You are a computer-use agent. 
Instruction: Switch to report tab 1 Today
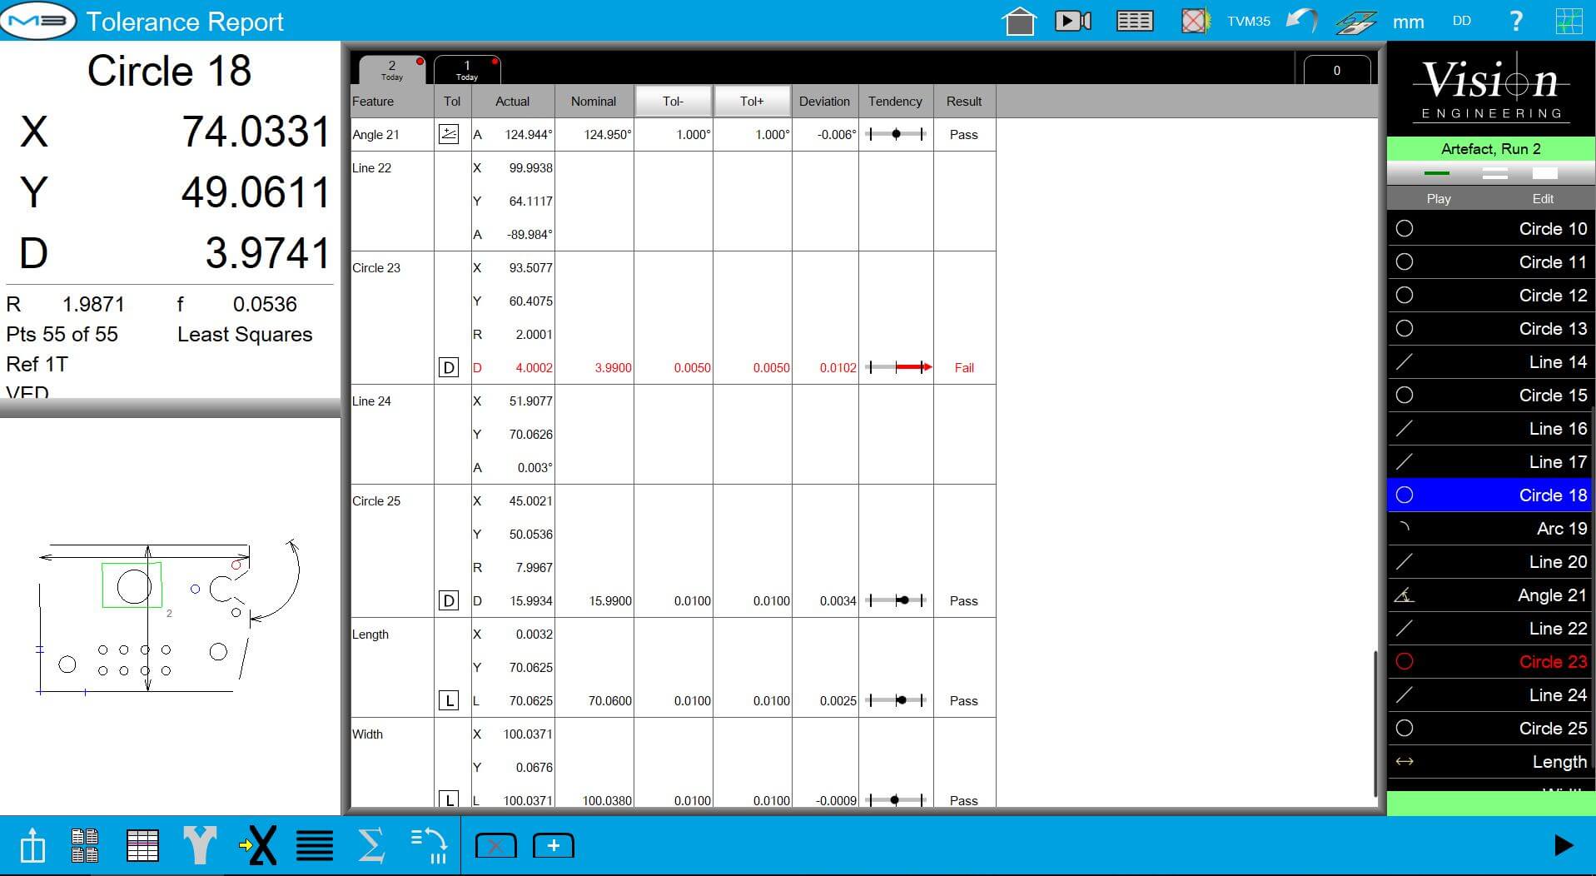pyautogui.click(x=466, y=69)
